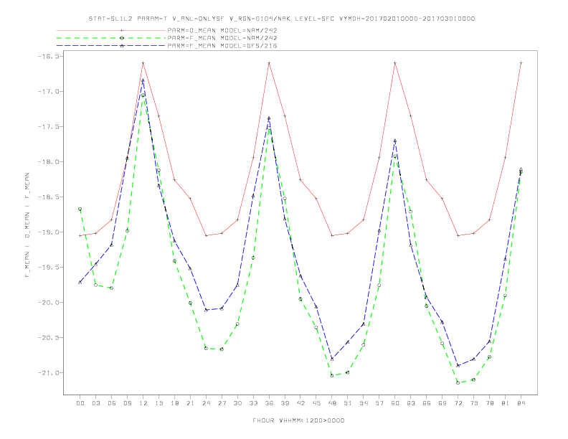568x439 pixels.
Task: Click forecast hour 30 on the x-axis
Action: (237, 403)
